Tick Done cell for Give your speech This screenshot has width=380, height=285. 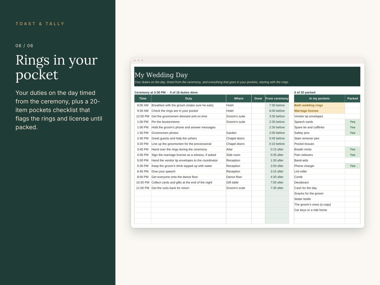pyautogui.click(x=258, y=171)
